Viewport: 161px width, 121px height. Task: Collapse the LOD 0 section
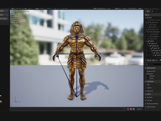146,94
